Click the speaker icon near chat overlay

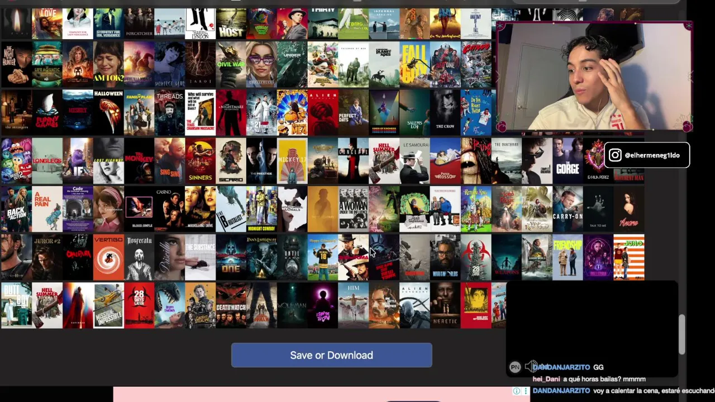(531, 367)
